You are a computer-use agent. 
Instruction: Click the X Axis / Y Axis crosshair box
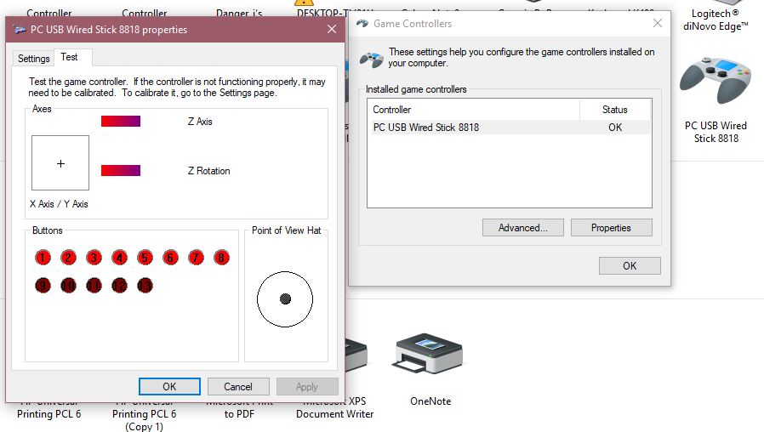60,162
